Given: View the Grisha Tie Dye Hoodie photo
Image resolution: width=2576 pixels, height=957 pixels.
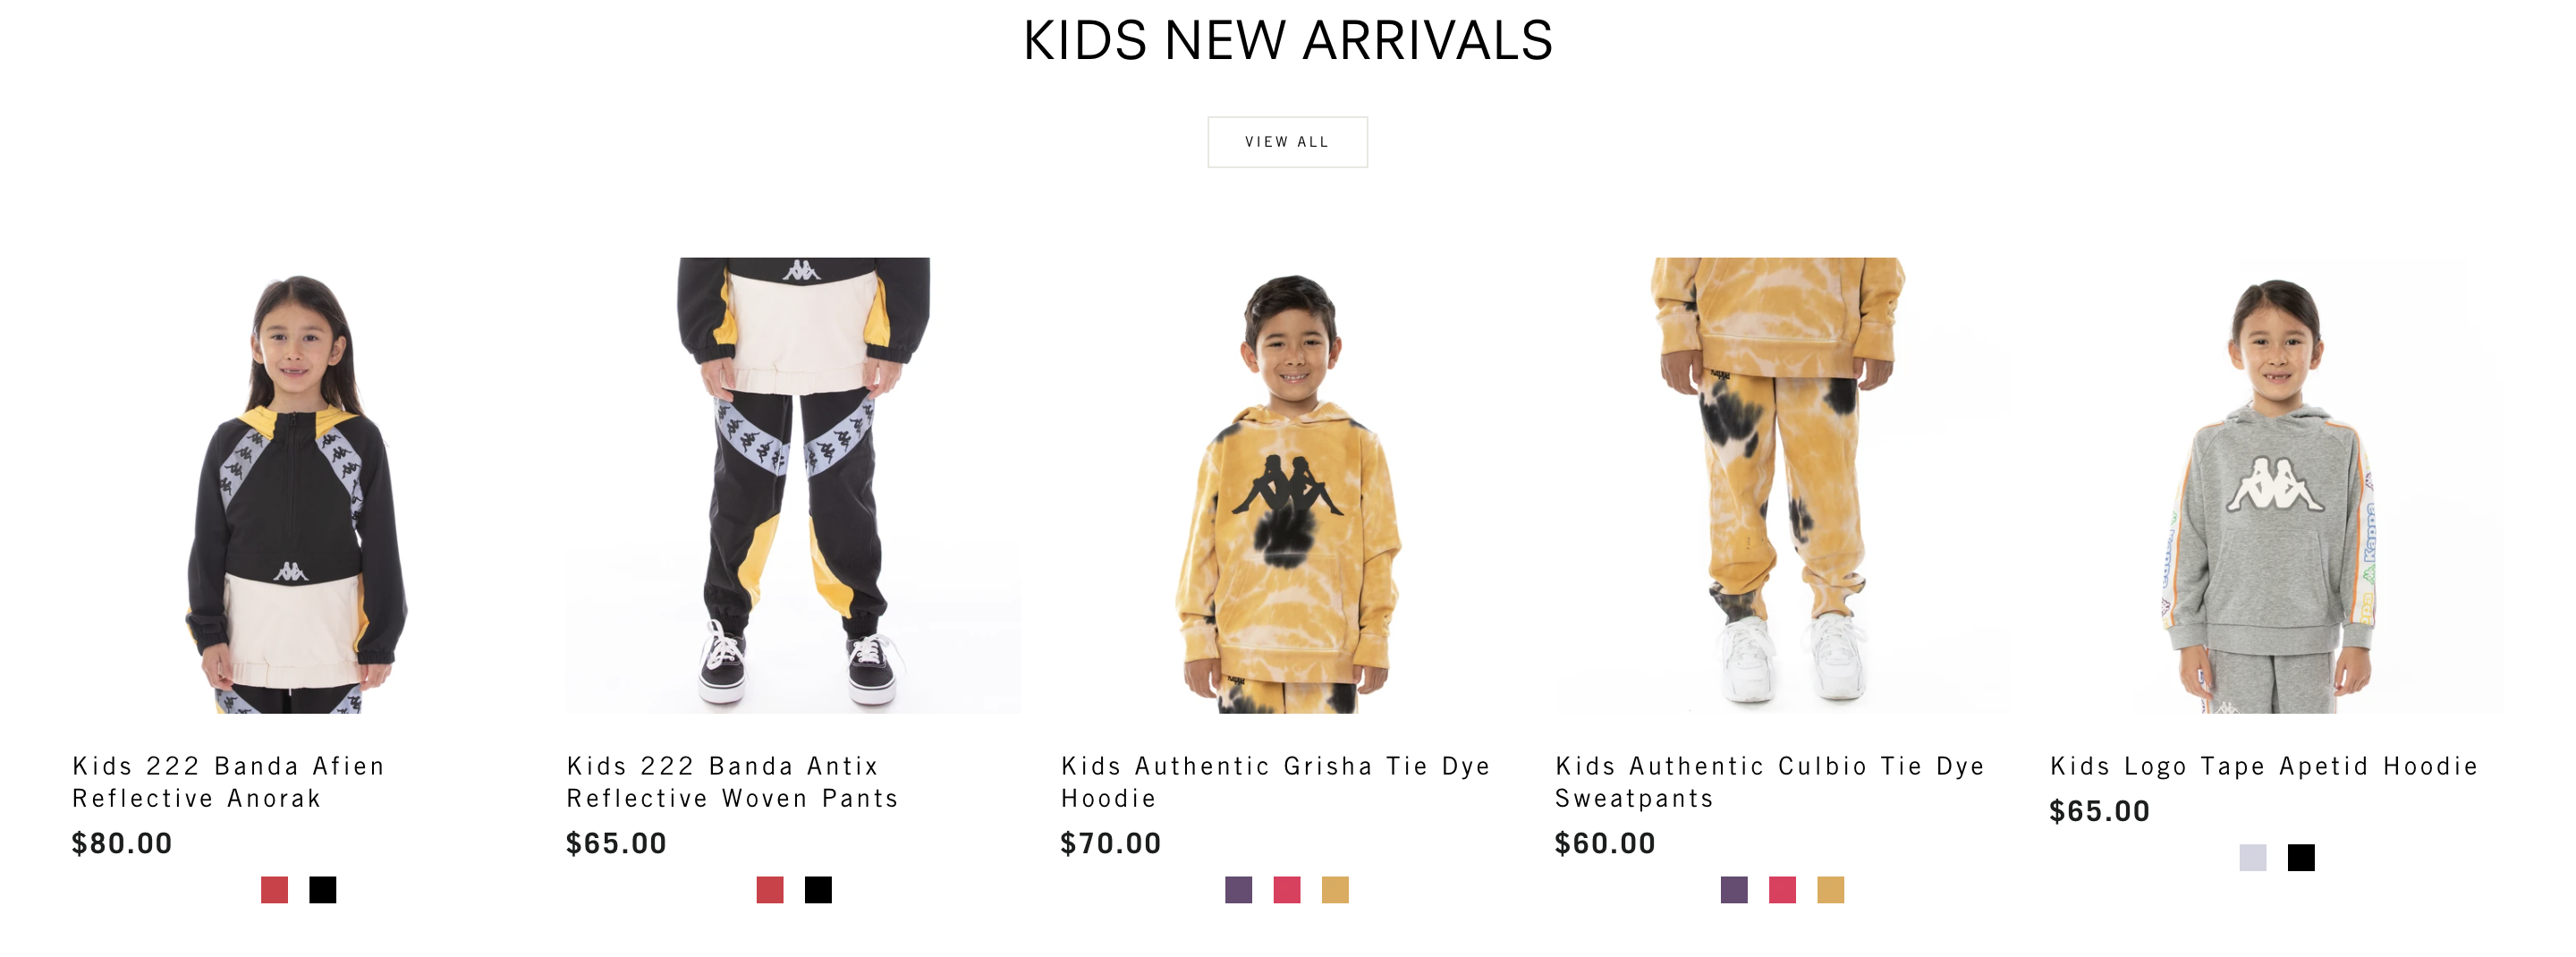Looking at the screenshot, I should (1288, 485).
